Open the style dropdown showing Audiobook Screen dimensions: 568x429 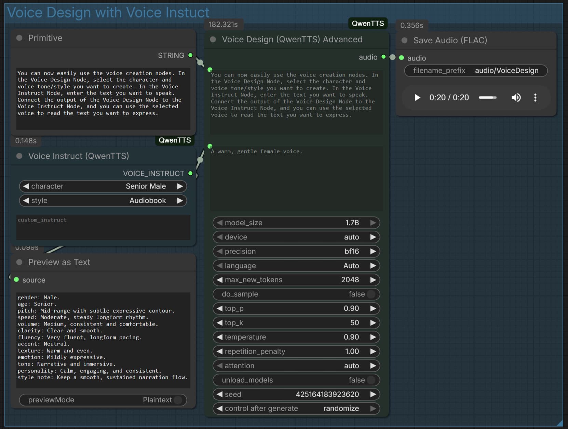coord(103,200)
